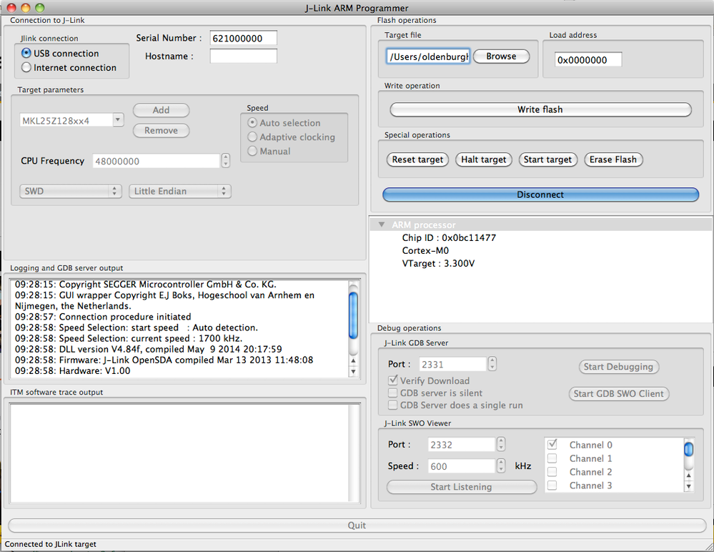Click the Erase Flash button

[x=613, y=159]
